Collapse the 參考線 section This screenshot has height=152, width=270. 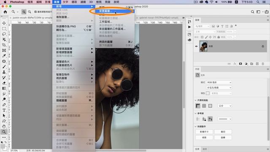196,114
